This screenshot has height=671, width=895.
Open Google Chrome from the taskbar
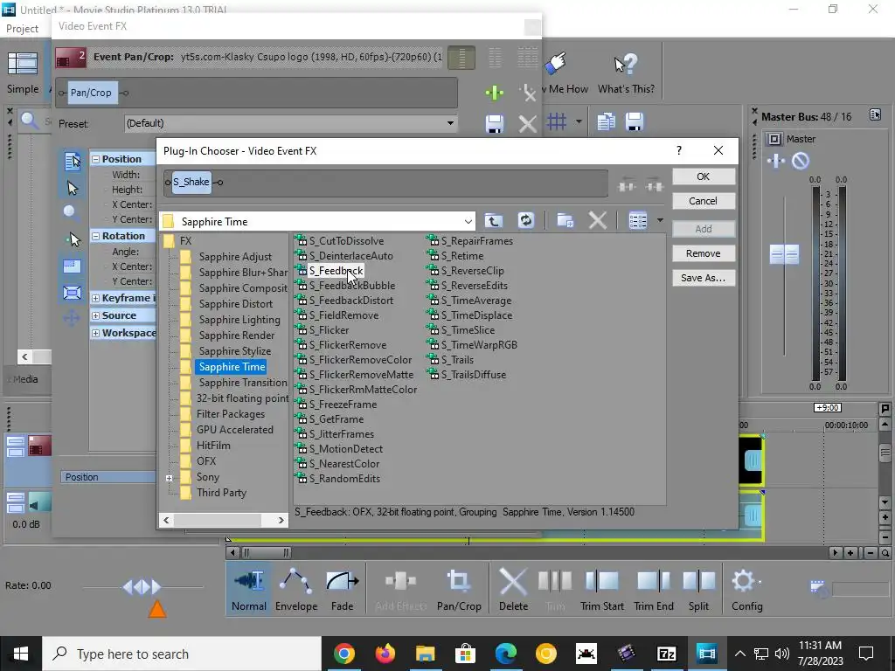pos(344,654)
